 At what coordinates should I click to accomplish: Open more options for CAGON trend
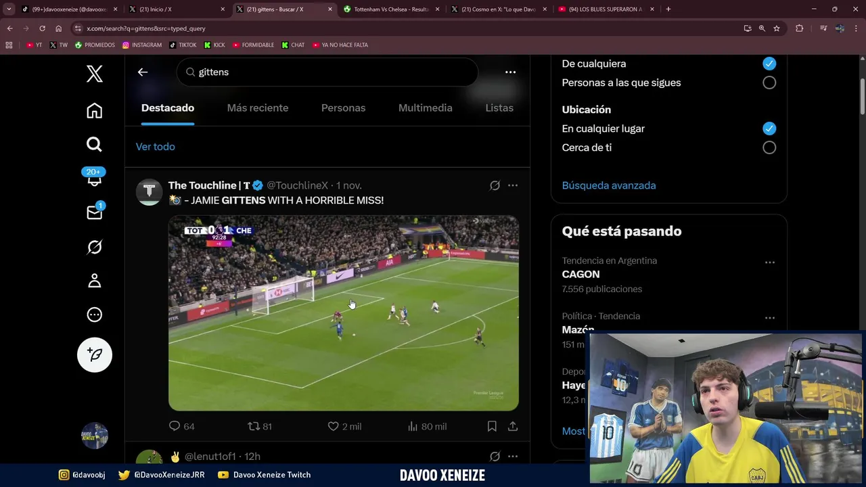point(769,262)
